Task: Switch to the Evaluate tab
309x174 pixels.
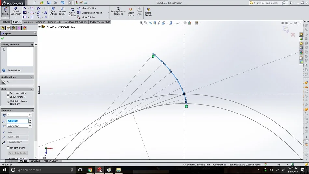Action: 28,22
